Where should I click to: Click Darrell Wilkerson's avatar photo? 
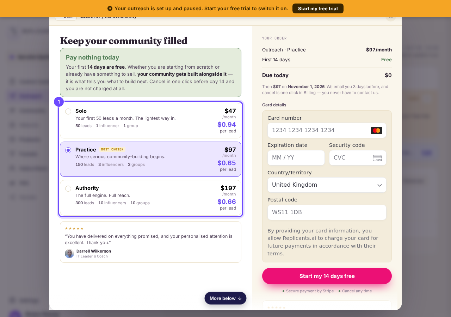click(x=69, y=254)
